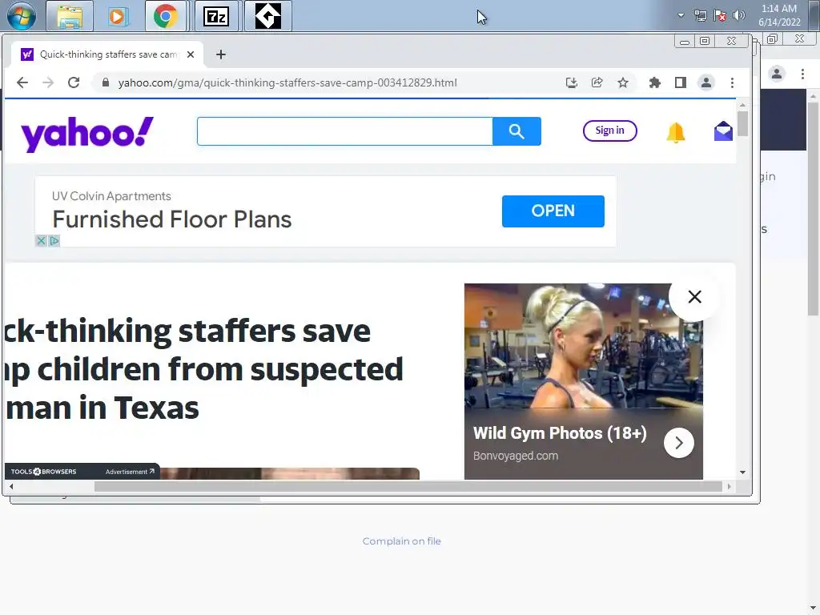Click the page vertical scrollbar down arrow
Image resolution: width=820 pixels, height=615 pixels.
tap(742, 472)
